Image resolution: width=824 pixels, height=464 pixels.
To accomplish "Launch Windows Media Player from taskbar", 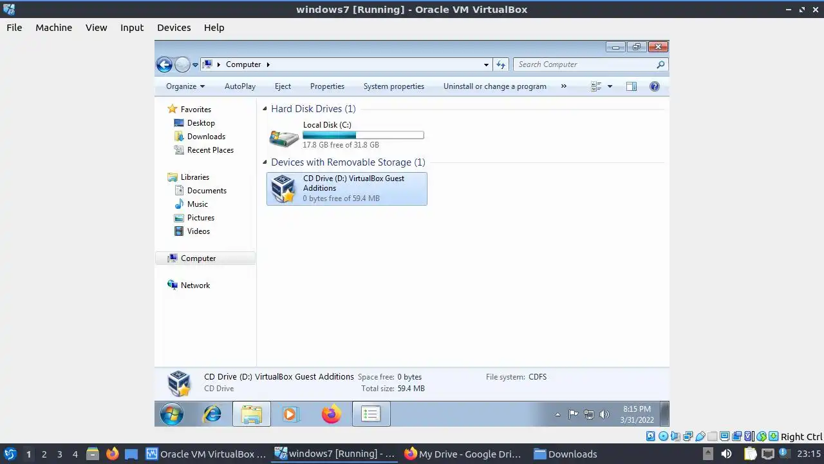I will click(290, 414).
